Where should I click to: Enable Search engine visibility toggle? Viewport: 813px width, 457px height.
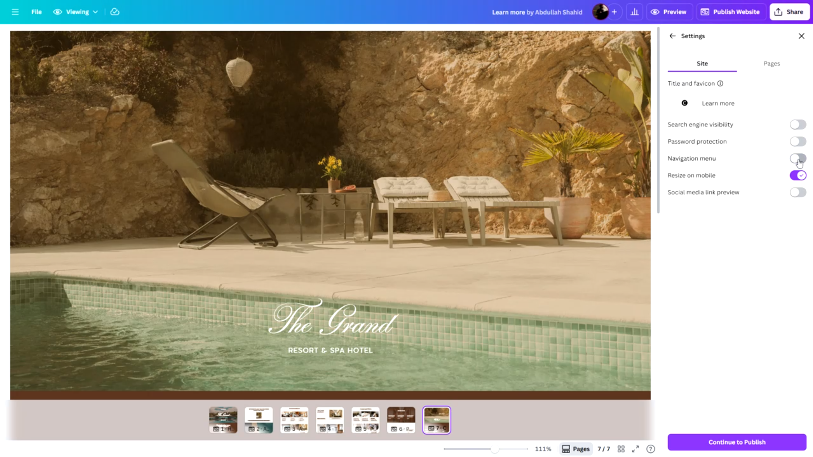tap(797, 125)
